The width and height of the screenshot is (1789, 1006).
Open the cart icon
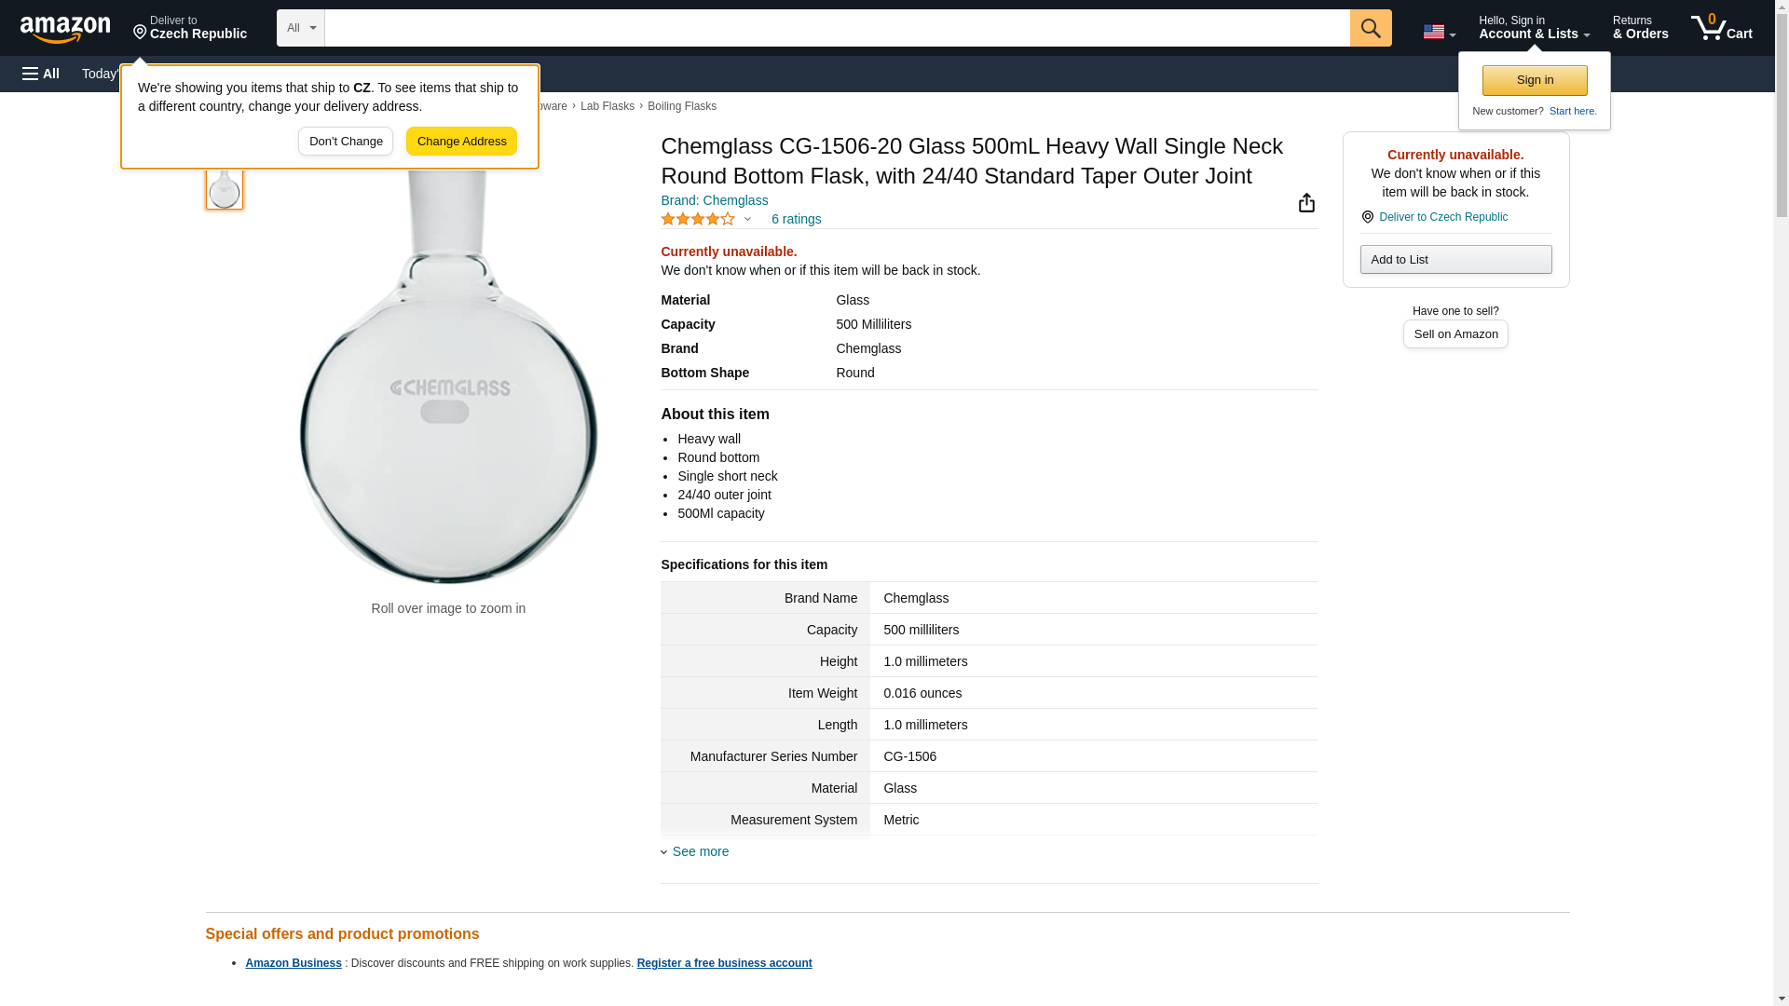tap(1721, 28)
